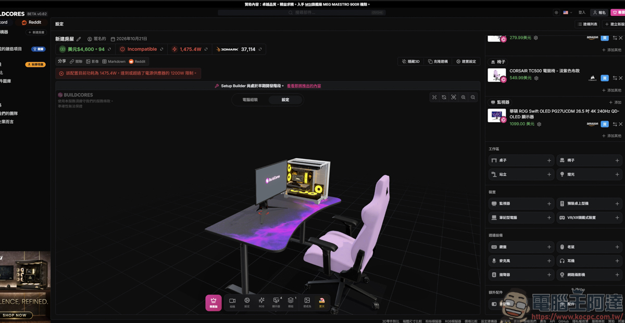Click the pencil edit icon beside room name

[x=79, y=39]
